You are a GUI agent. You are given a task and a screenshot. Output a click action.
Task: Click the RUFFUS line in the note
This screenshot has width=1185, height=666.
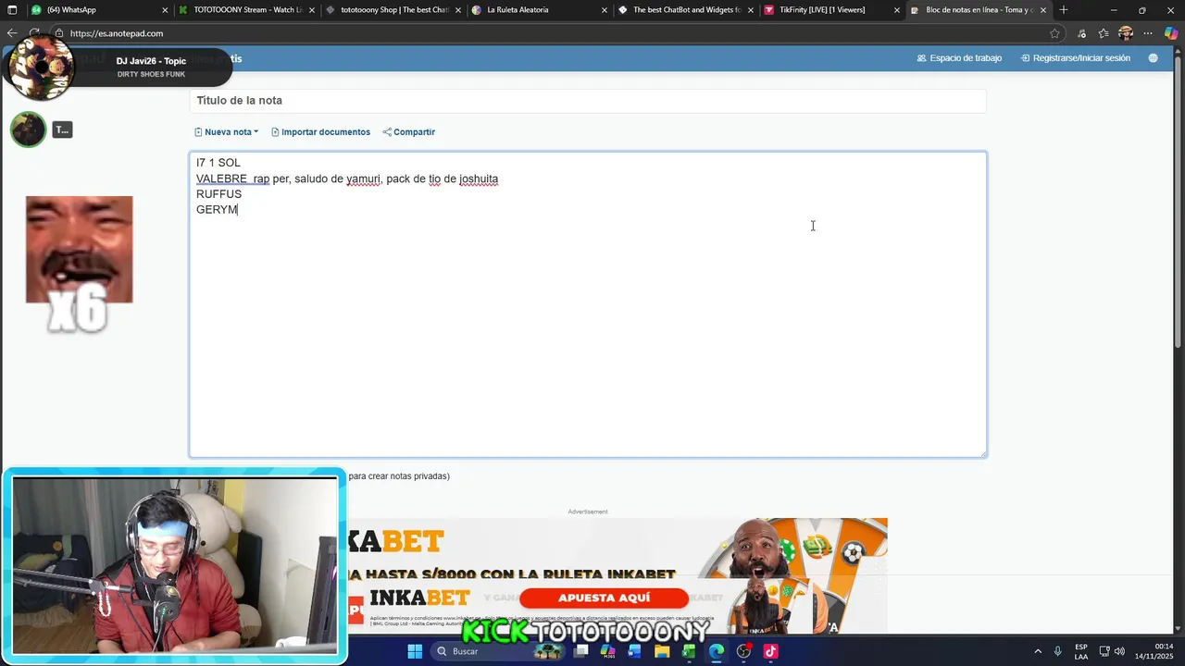218,194
